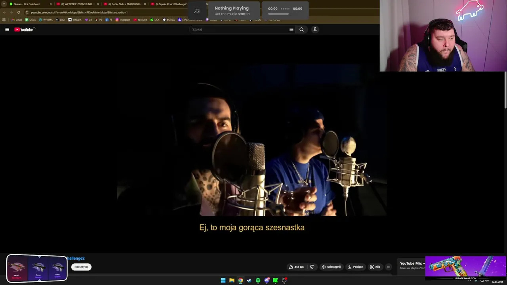Open Spotify from the taskbar
Image resolution: width=507 pixels, height=285 pixels.
[258, 280]
